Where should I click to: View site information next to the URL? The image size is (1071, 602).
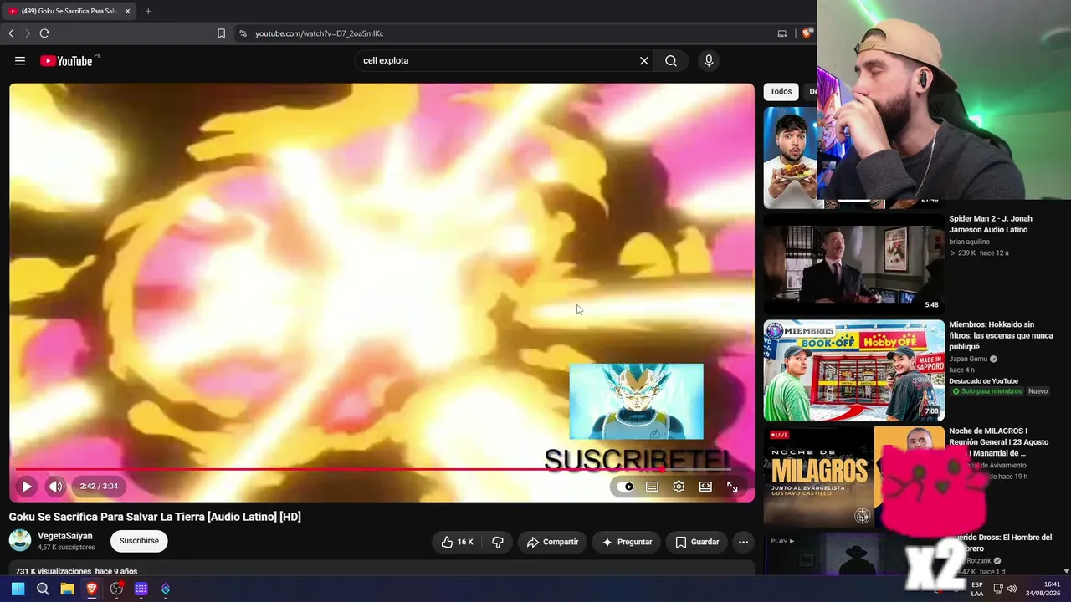(x=243, y=33)
